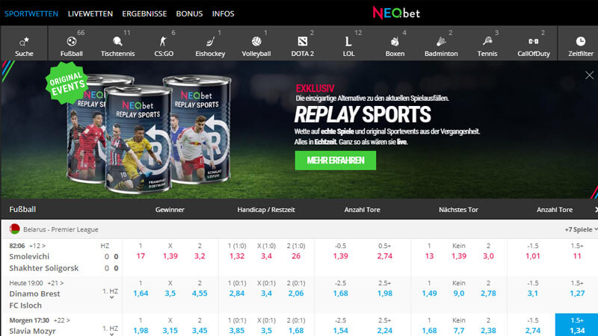Open the Smolevichi match
The height and width of the screenshot is (336, 598).
point(29,256)
